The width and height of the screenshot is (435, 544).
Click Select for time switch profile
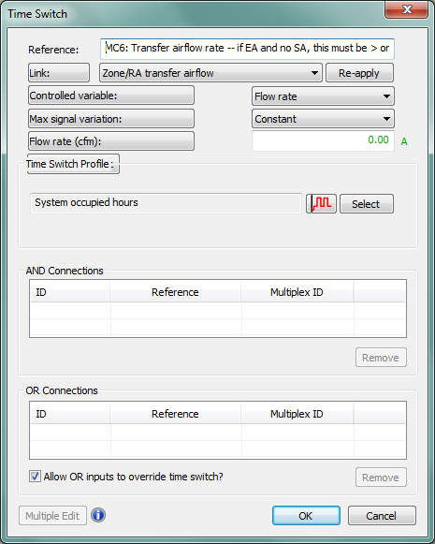click(x=367, y=204)
